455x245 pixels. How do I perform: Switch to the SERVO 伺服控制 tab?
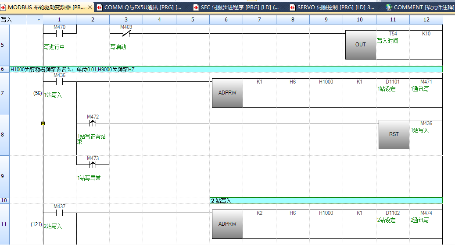[336, 7]
